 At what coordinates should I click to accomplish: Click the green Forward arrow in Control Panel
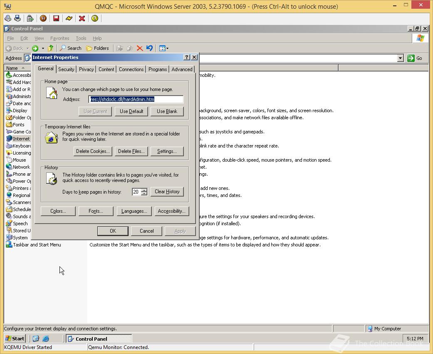35,48
